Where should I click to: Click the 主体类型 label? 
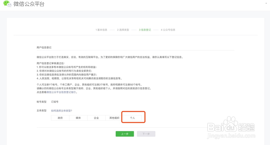[42, 111]
